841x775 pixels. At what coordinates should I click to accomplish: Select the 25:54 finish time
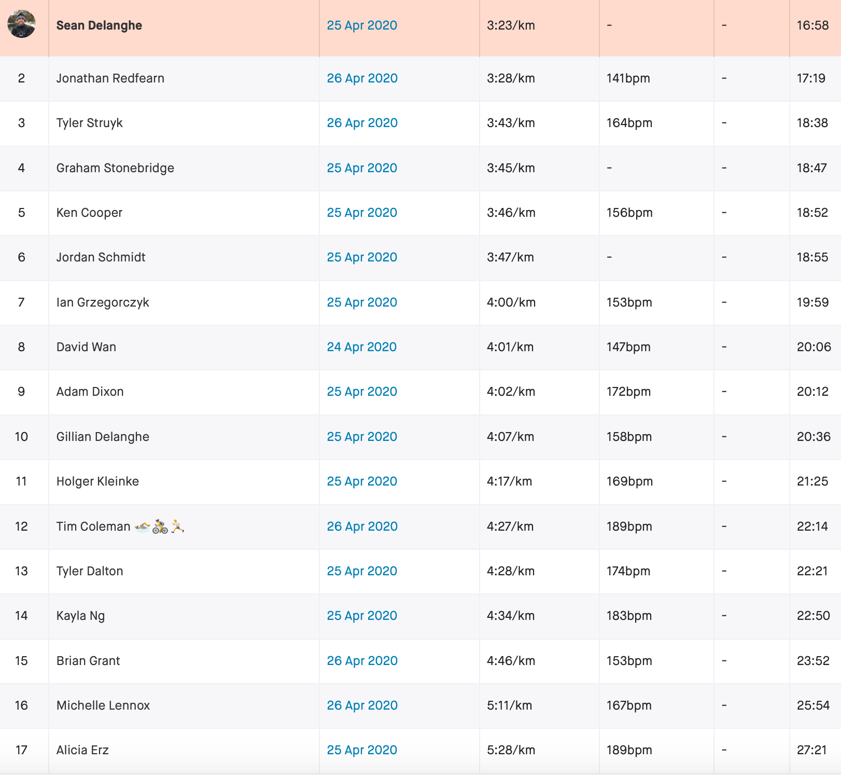[814, 705]
